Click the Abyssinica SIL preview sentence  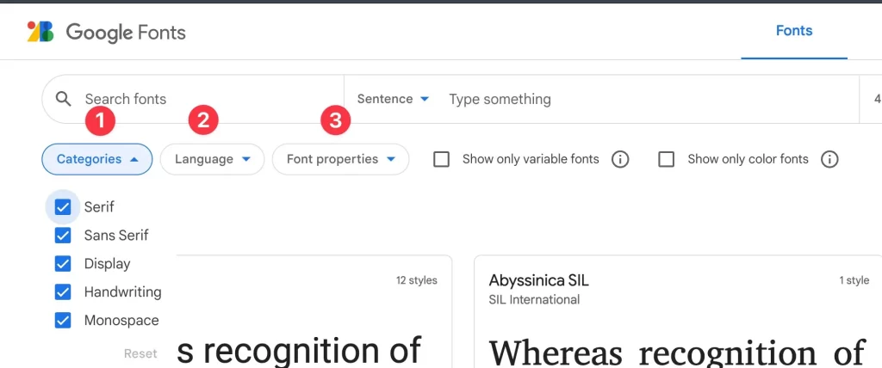pyautogui.click(x=677, y=351)
